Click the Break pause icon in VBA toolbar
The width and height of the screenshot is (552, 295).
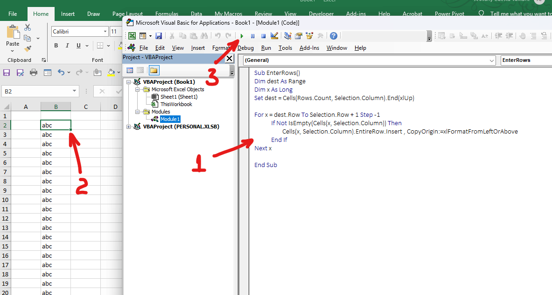point(252,36)
